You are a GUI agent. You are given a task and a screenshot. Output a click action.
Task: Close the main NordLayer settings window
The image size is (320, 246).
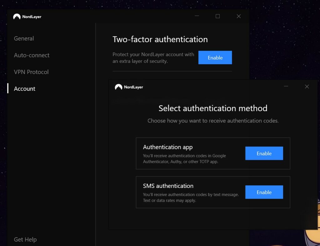[x=239, y=16]
